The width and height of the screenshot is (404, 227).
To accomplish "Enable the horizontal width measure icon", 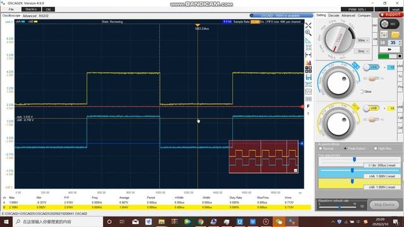I will (308, 55).
